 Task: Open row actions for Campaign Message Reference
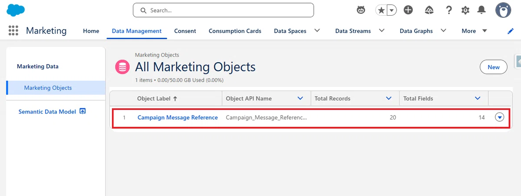click(x=500, y=117)
